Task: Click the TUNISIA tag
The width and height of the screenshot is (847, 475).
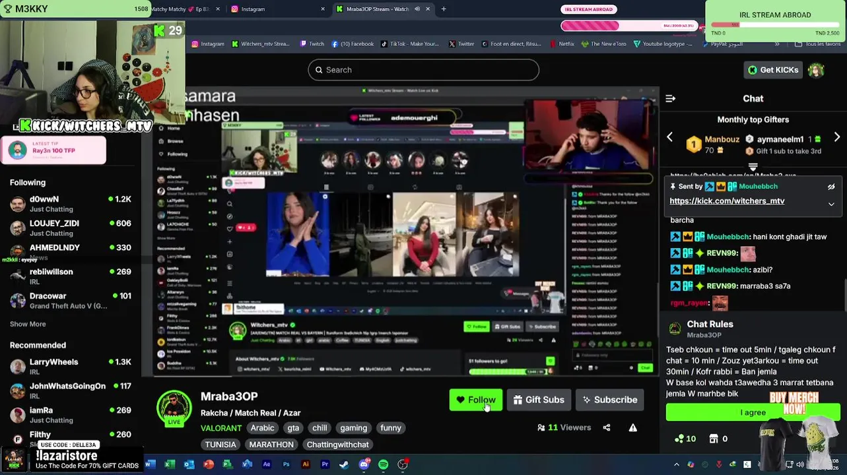Action: (220, 445)
